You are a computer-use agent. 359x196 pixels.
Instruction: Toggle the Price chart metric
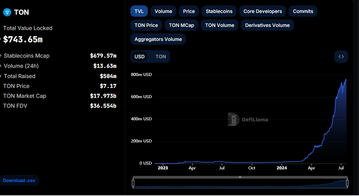pyautogui.click(x=189, y=11)
